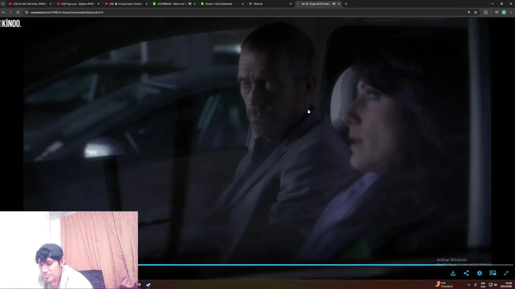Go back with browser back arrow

(4, 12)
